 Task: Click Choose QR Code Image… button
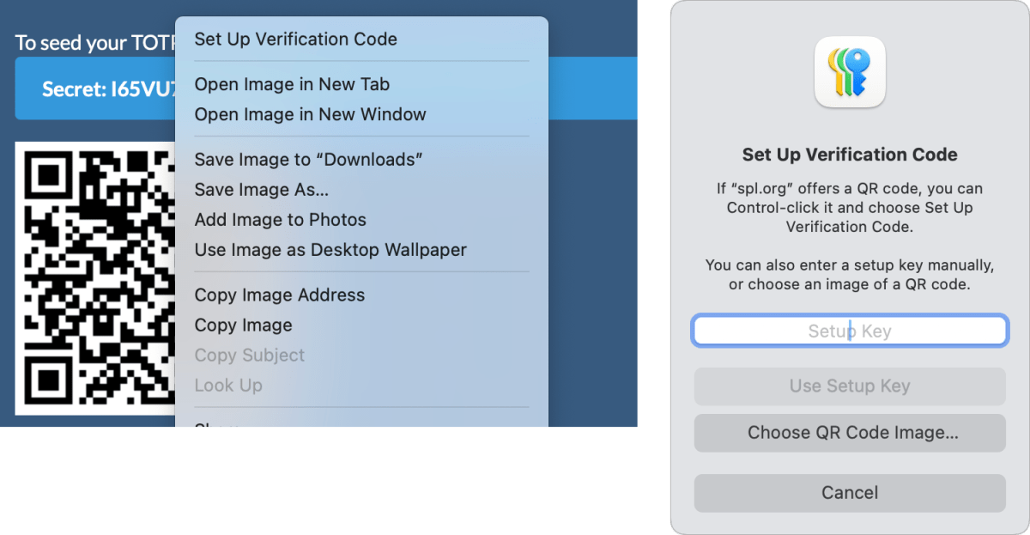[849, 433]
